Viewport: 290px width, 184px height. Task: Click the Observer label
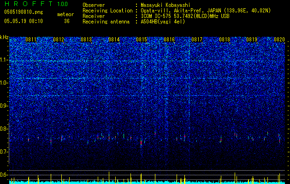[94, 5]
